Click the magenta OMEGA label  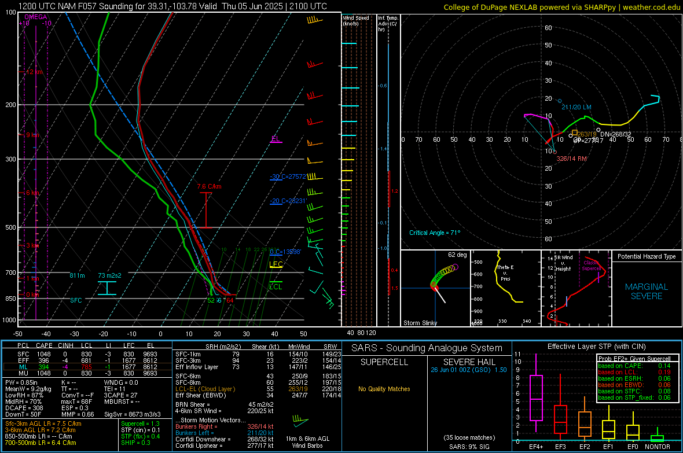36,17
